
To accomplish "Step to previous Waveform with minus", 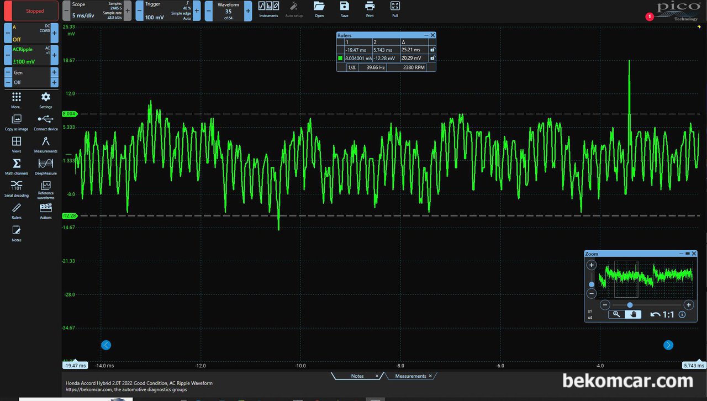I will click(209, 10).
